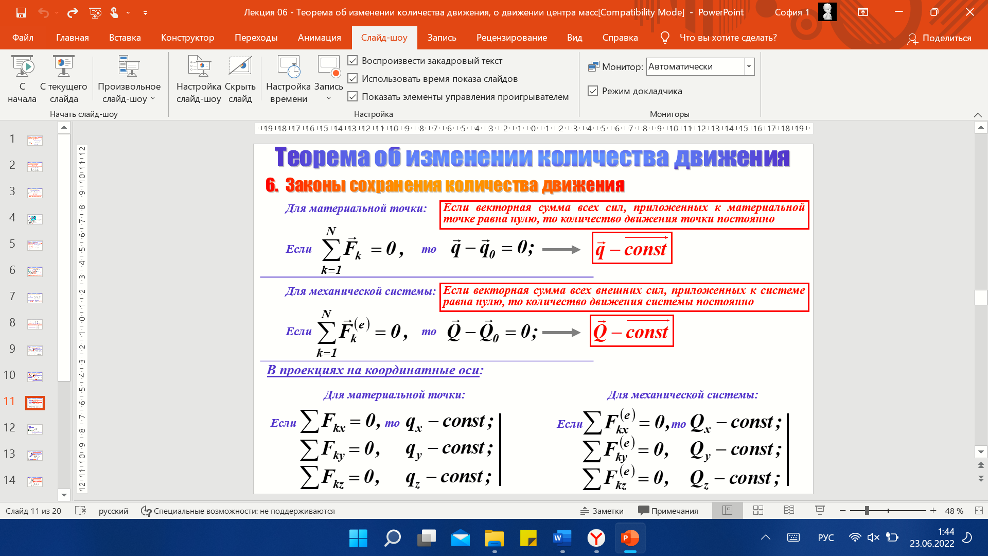This screenshot has height=556, width=988.
Task: Click the Save icon in quick access toolbar
Action: tap(21, 12)
